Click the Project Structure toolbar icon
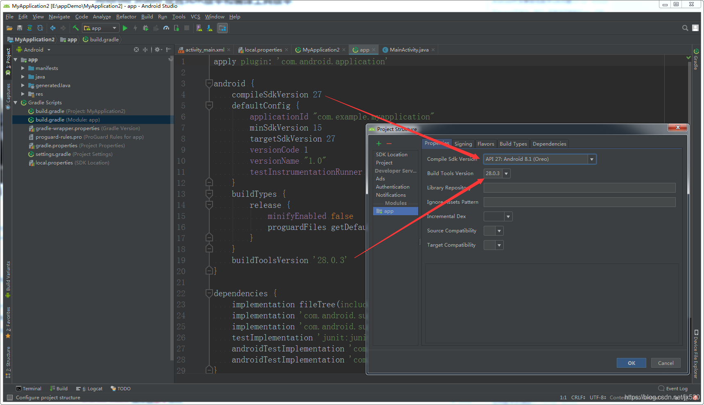Image resolution: width=704 pixels, height=405 pixels. [222, 28]
